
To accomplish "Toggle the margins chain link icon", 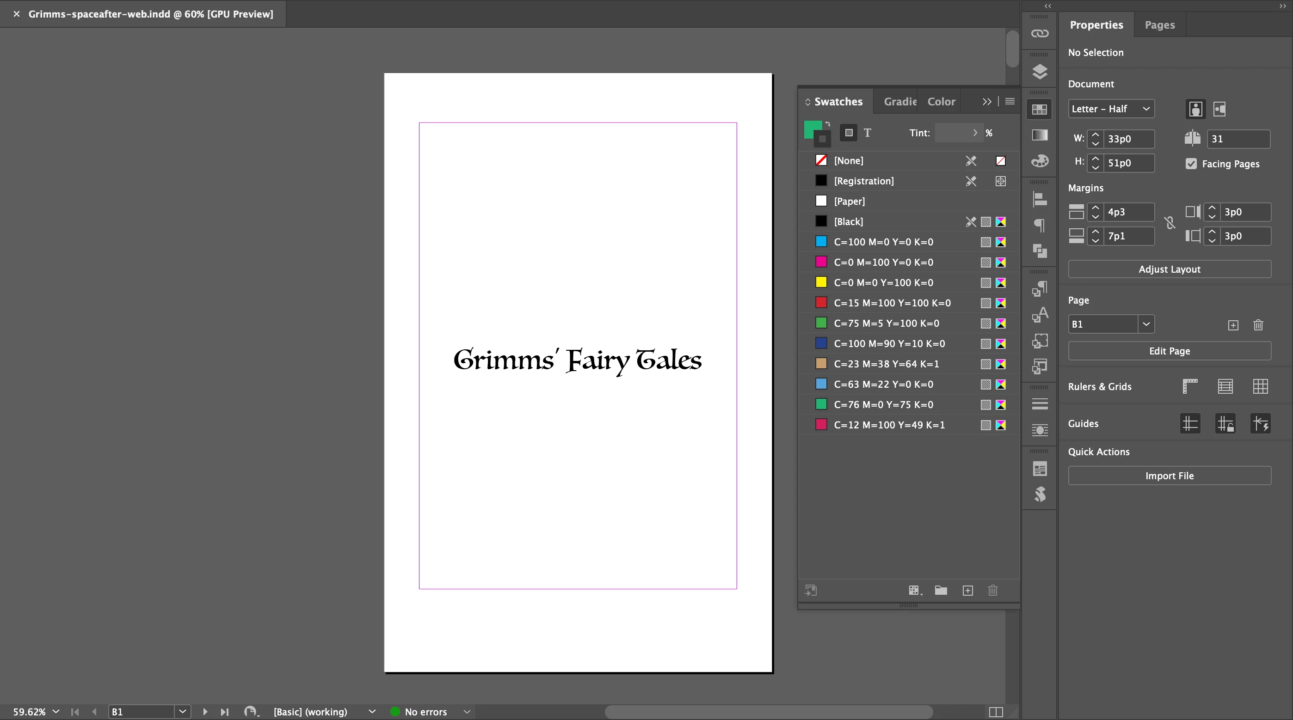I will (1170, 223).
